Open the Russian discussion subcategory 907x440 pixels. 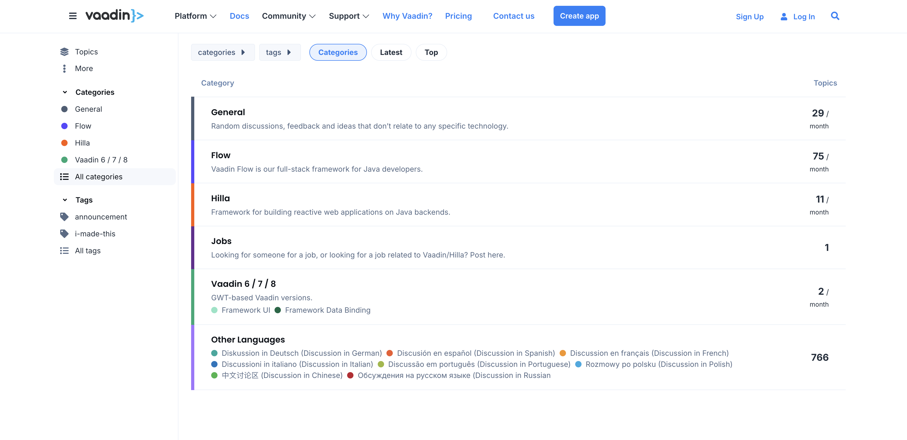(x=454, y=376)
